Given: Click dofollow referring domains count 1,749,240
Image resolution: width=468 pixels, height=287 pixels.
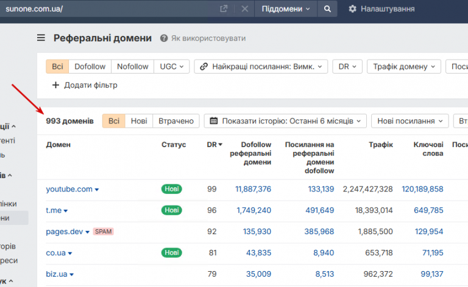Looking at the screenshot, I should pyautogui.click(x=253, y=210).
